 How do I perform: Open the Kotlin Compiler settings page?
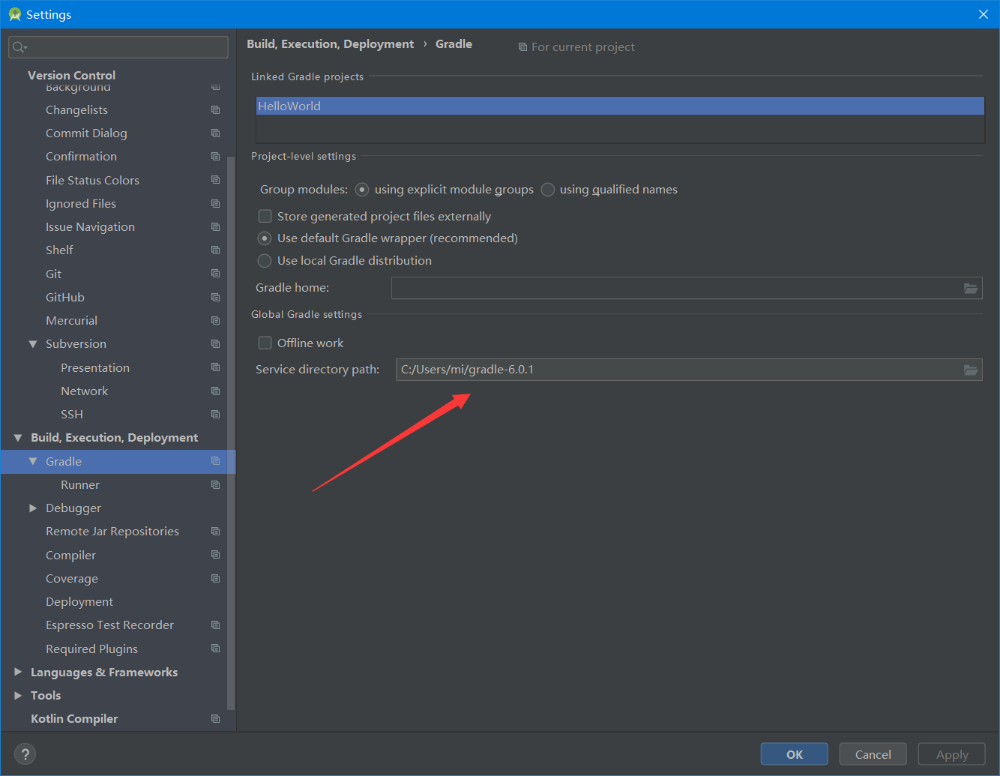74,719
